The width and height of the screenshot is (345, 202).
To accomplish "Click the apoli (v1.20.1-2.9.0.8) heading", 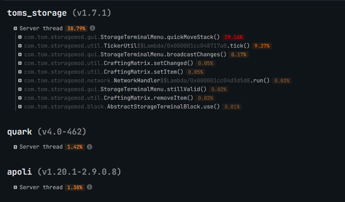I will pos(64,172).
